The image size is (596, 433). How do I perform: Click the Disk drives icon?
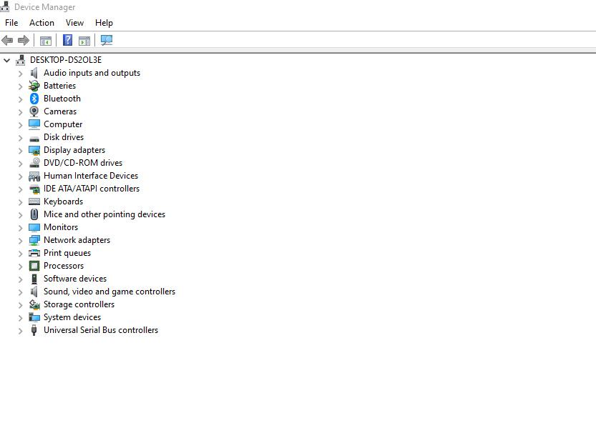click(34, 139)
